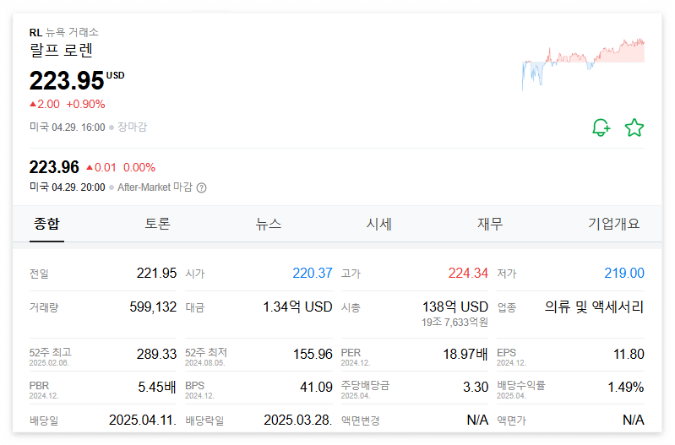Click the PER value 18.97배
This screenshot has width=675, height=445.
(x=465, y=354)
